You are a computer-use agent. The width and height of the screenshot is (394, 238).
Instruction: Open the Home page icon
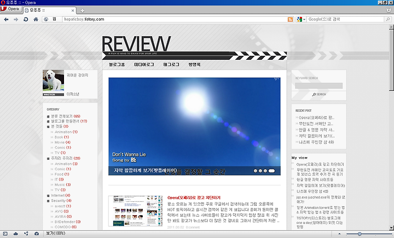[x=36, y=19]
